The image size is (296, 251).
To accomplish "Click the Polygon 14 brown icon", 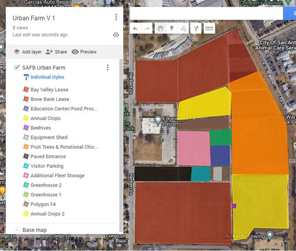I will pyautogui.click(x=26, y=204).
